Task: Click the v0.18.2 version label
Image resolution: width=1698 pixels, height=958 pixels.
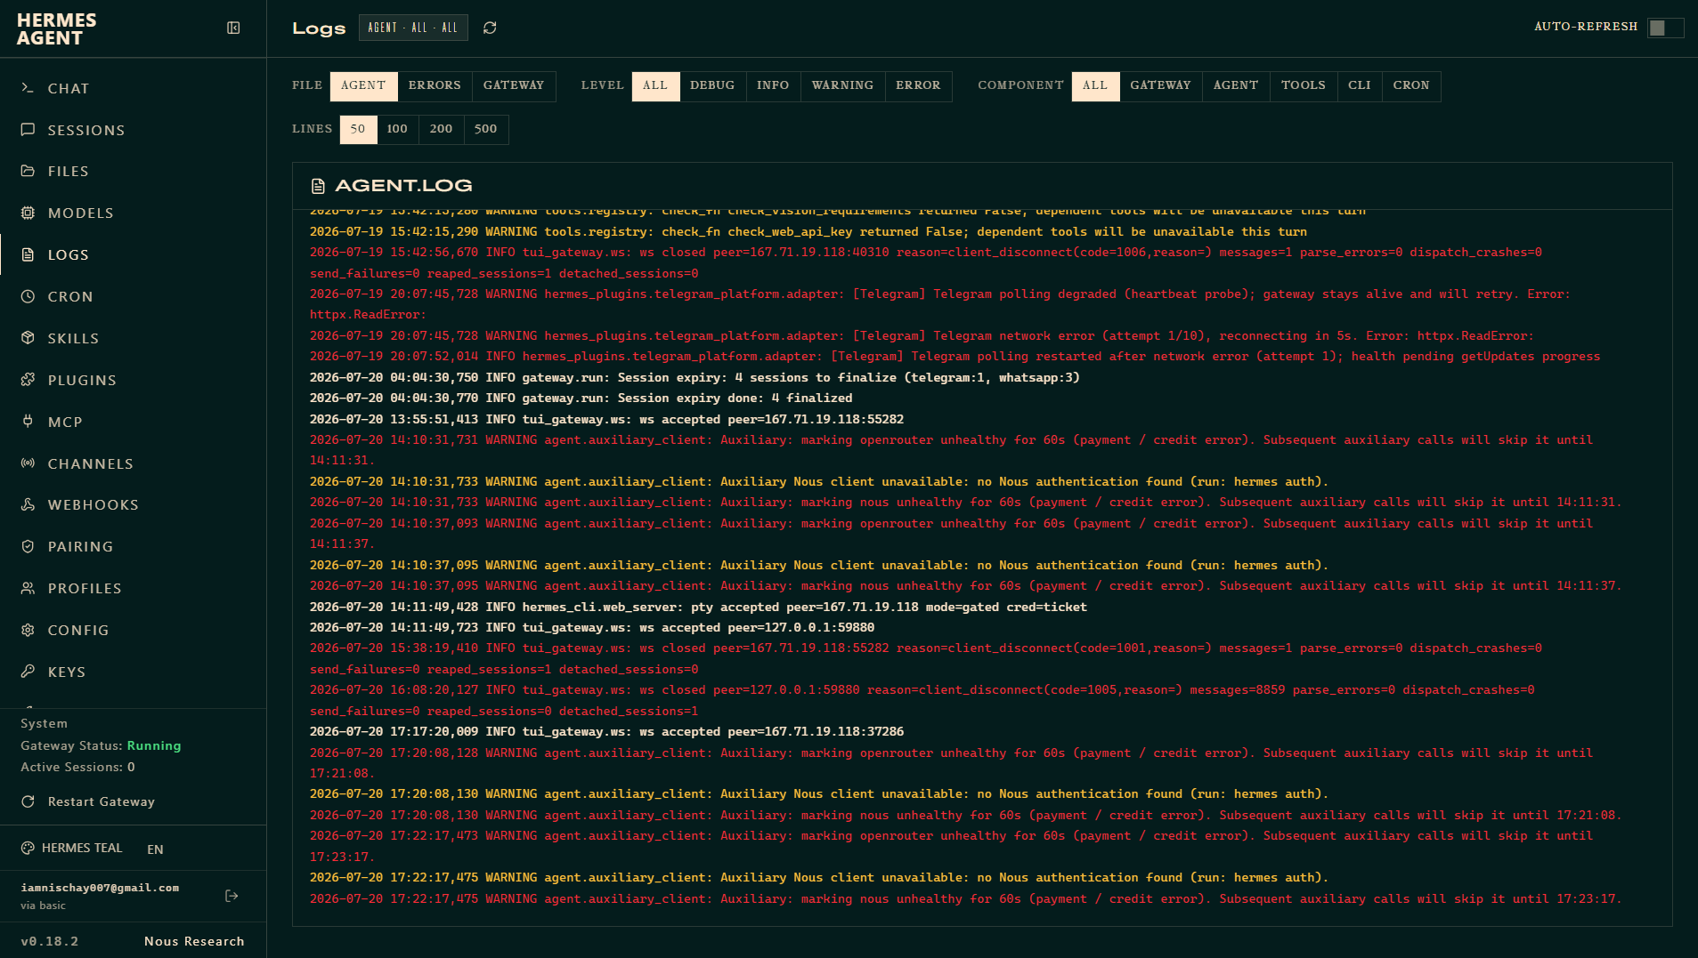Action: pyautogui.click(x=50, y=941)
